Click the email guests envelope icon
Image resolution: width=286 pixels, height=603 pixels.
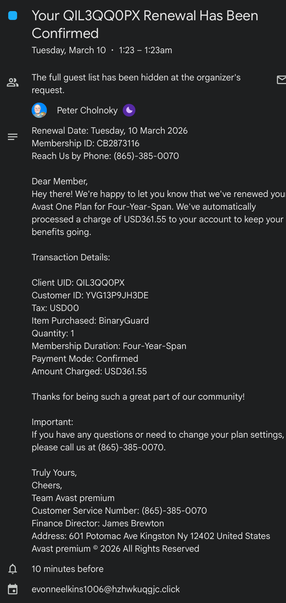(281, 80)
